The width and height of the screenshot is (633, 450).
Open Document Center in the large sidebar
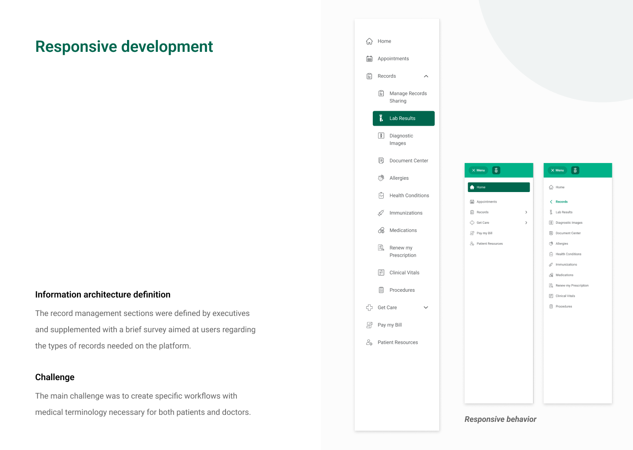(408, 161)
